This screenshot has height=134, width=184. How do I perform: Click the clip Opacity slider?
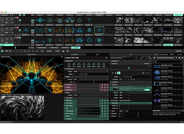[138, 92]
